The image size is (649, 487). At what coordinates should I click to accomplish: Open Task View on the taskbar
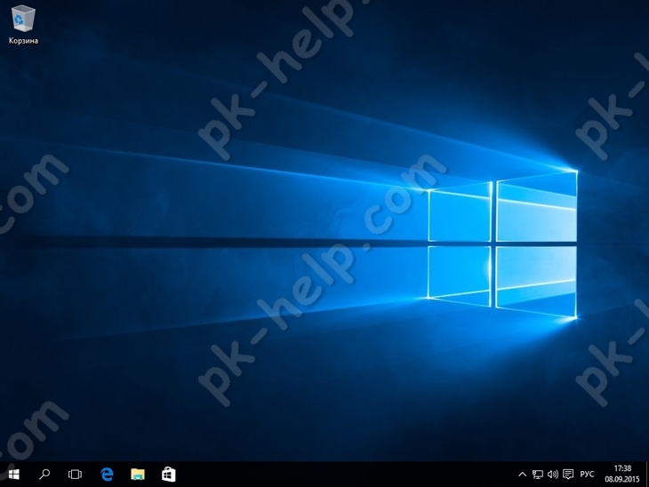75,475
